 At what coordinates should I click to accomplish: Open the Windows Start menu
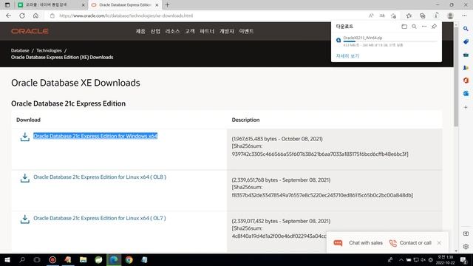pyautogui.click(x=7, y=259)
